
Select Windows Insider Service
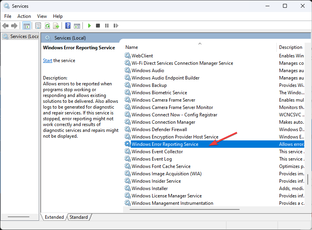coord(214,181)
